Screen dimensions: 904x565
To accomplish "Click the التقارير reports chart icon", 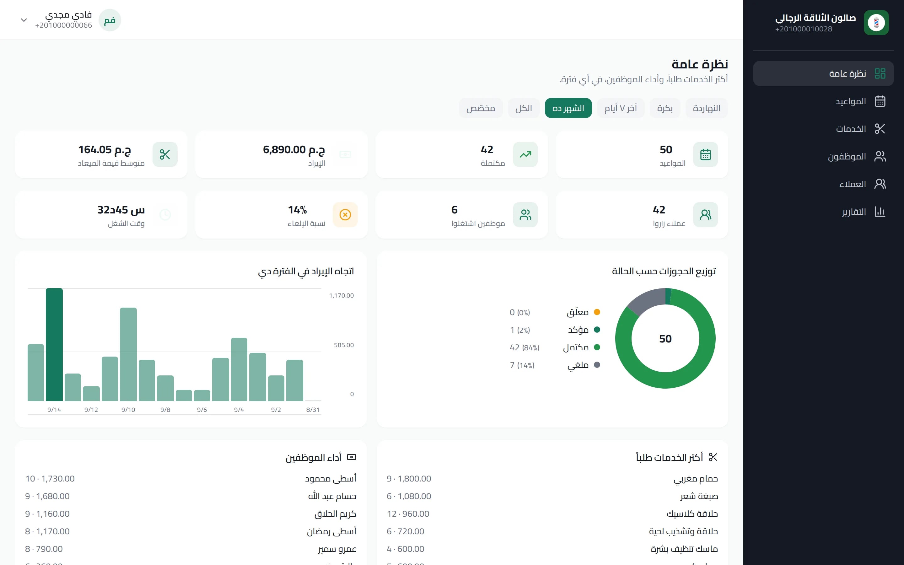I will 880,212.
